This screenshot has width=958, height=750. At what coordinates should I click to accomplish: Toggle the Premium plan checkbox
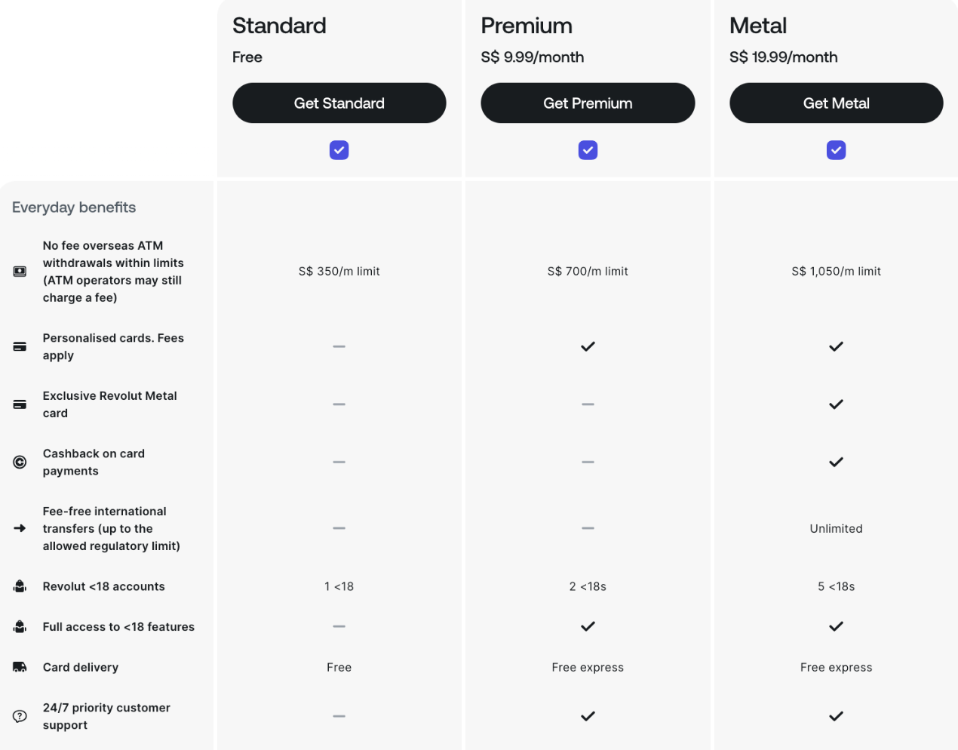click(588, 150)
